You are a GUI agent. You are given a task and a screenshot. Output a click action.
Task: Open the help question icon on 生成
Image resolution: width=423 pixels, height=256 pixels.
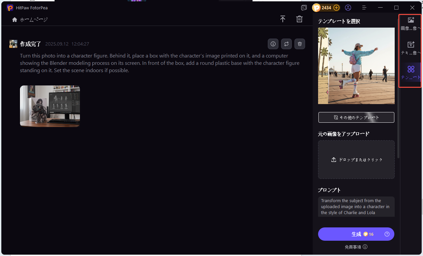click(387, 234)
